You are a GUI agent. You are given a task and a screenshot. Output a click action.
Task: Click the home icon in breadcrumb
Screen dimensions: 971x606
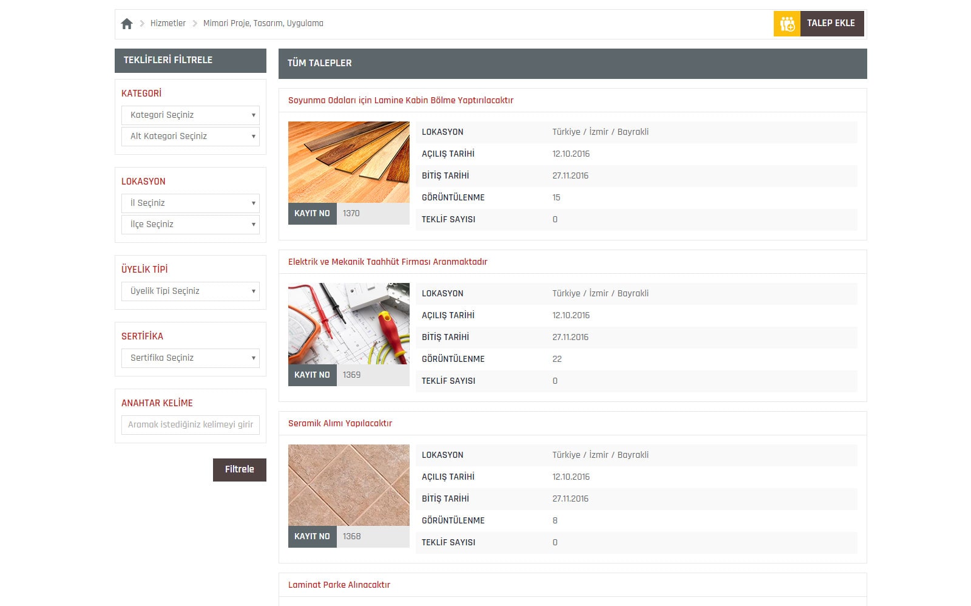[127, 24]
